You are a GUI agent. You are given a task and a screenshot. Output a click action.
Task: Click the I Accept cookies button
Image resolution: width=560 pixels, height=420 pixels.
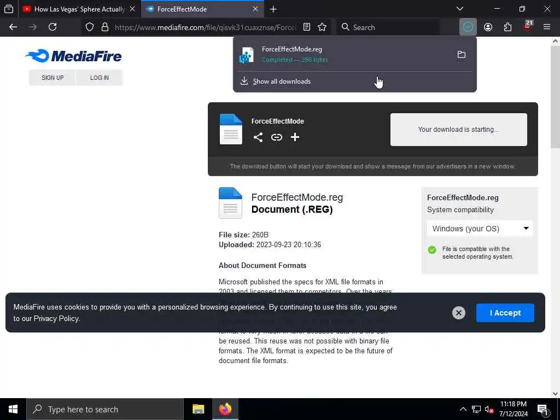[x=505, y=313]
